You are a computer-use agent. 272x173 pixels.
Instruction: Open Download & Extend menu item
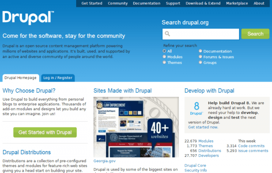[x=203, y=3]
